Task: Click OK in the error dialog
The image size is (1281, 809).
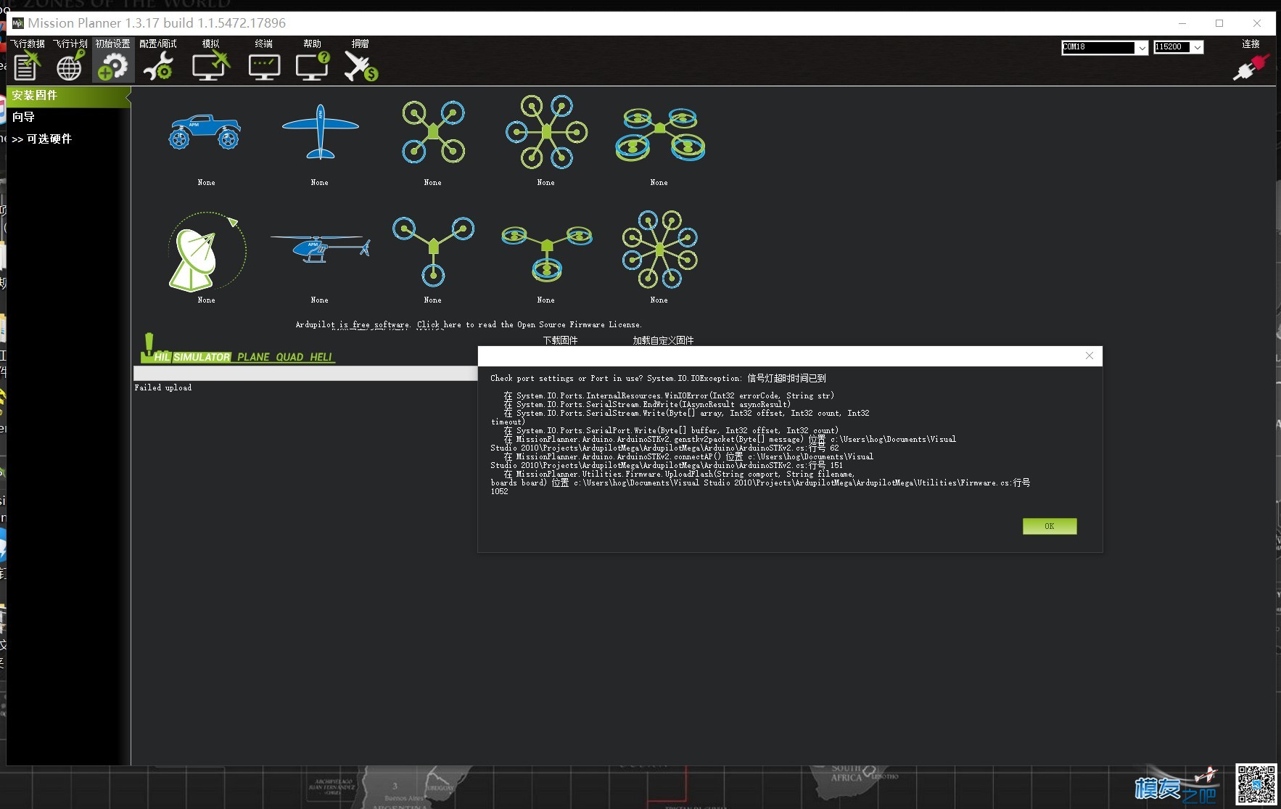Action: (1050, 526)
